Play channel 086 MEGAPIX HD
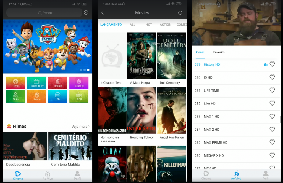283x183 pixels. 236,155
